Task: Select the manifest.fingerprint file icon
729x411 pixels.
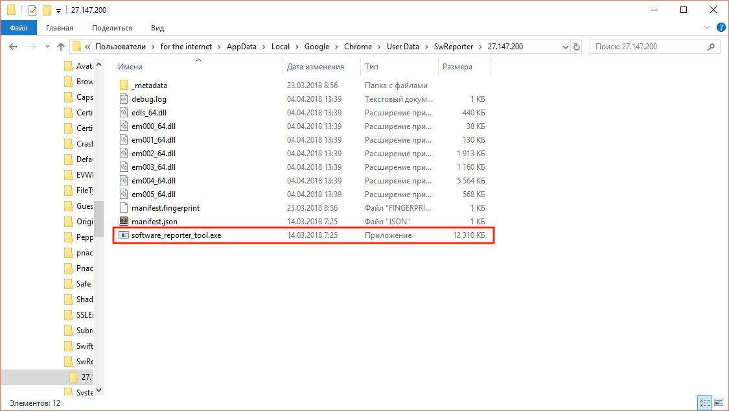Action: coord(124,207)
